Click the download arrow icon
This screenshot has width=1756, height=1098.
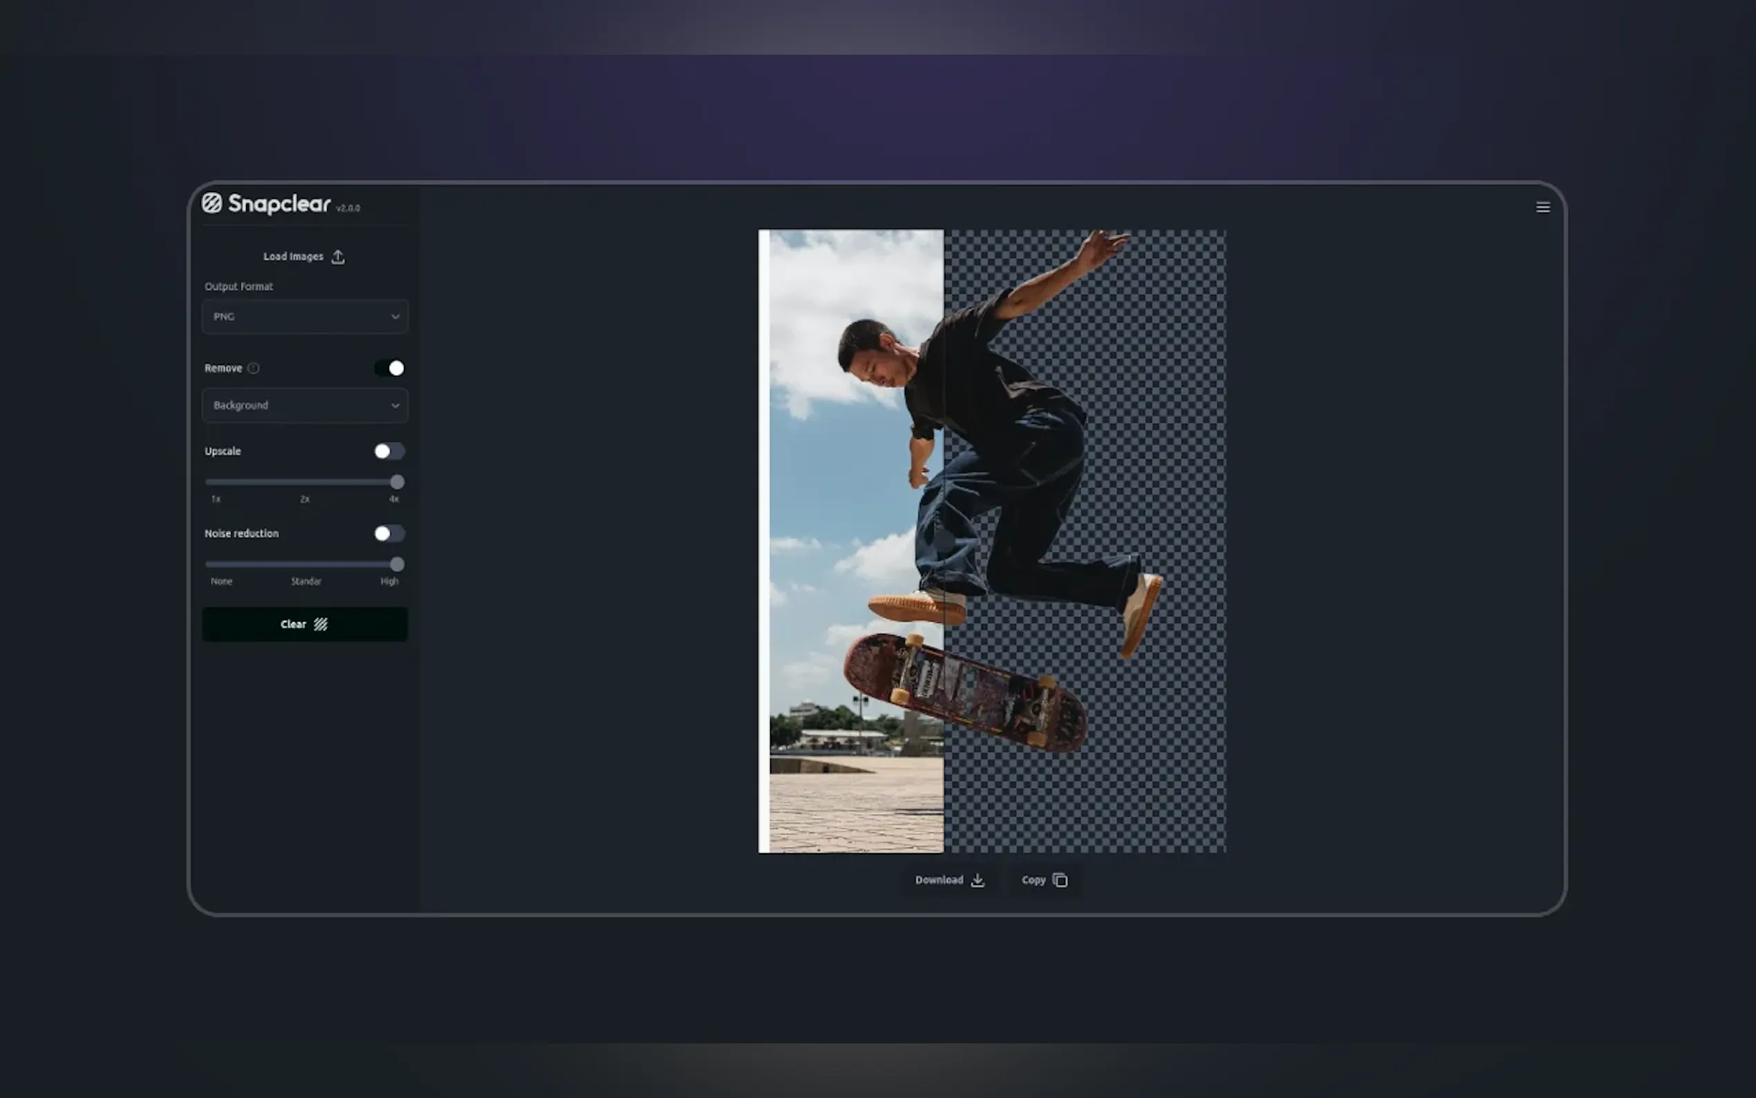pos(978,880)
